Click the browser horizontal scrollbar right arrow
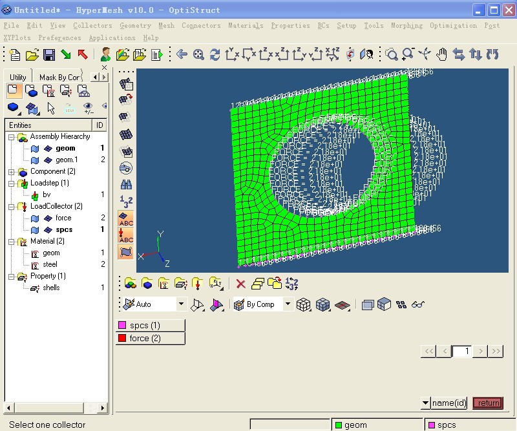 tap(103, 408)
